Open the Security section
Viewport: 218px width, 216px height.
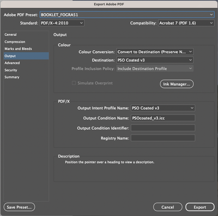click(26, 70)
